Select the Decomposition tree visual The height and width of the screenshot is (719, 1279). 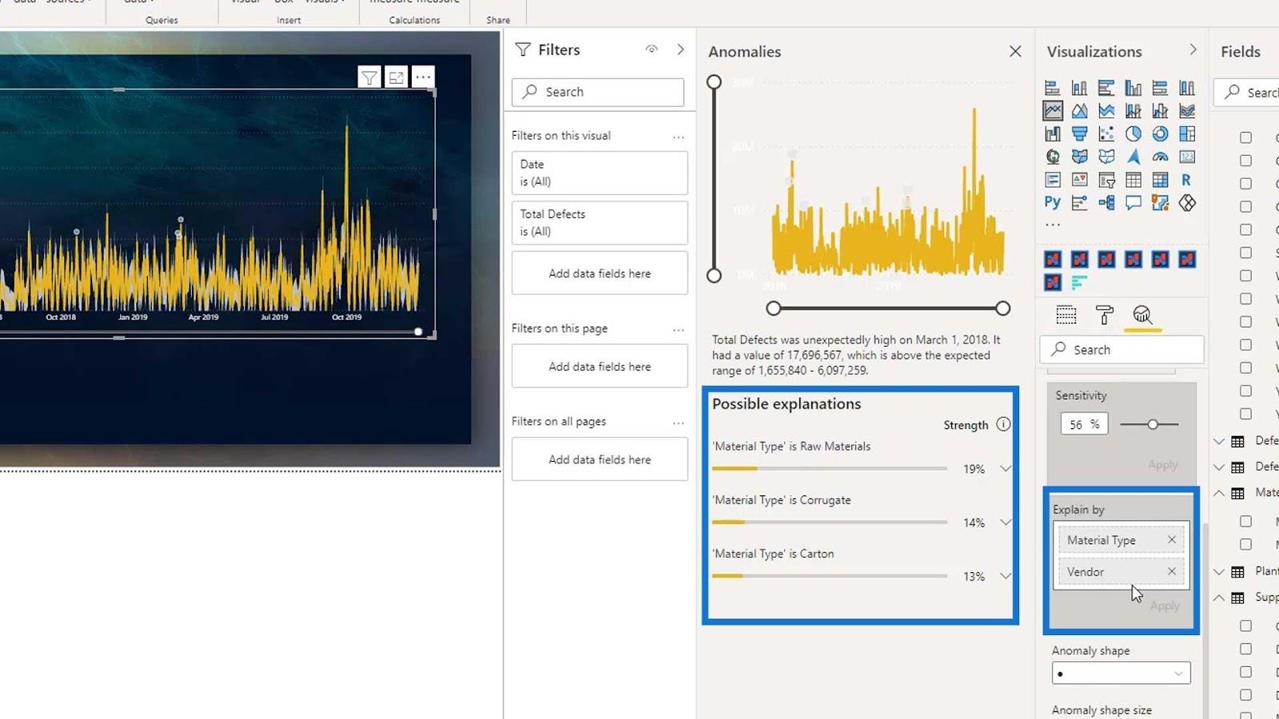coord(1106,203)
